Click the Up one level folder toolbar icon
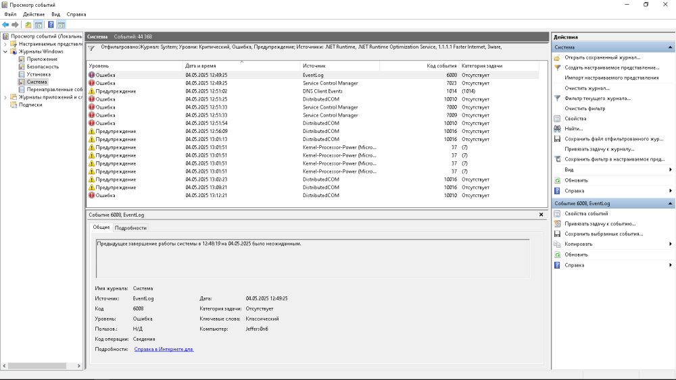This screenshot has width=676, height=380. pos(28,24)
